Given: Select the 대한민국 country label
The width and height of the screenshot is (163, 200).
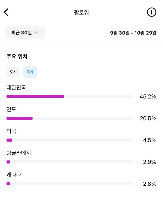Looking at the screenshot, I should tap(16, 87).
